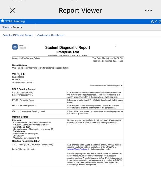
Task: Select the student name 2039, LX
Action: tap(18, 74)
